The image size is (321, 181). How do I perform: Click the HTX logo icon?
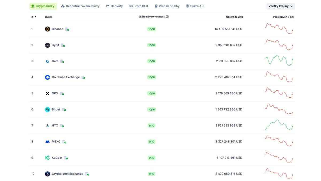(47, 125)
